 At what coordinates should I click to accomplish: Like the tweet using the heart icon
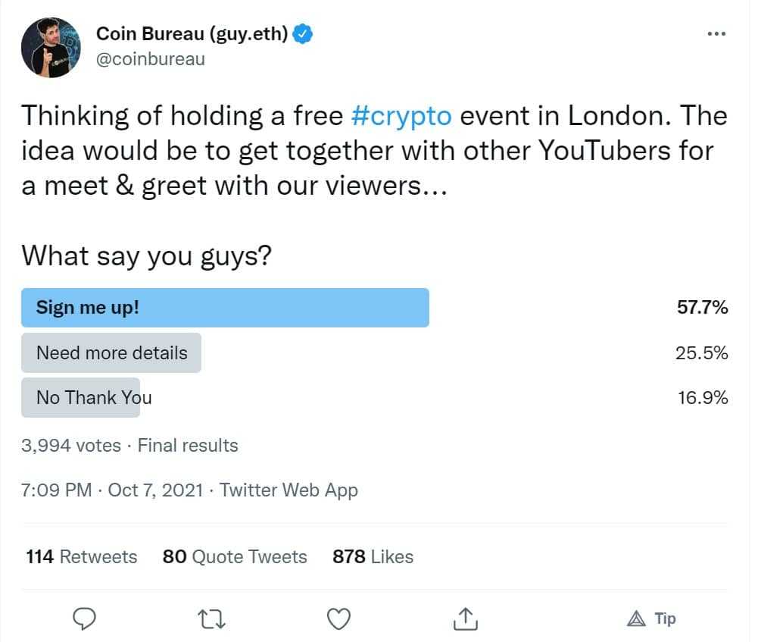coord(338,619)
